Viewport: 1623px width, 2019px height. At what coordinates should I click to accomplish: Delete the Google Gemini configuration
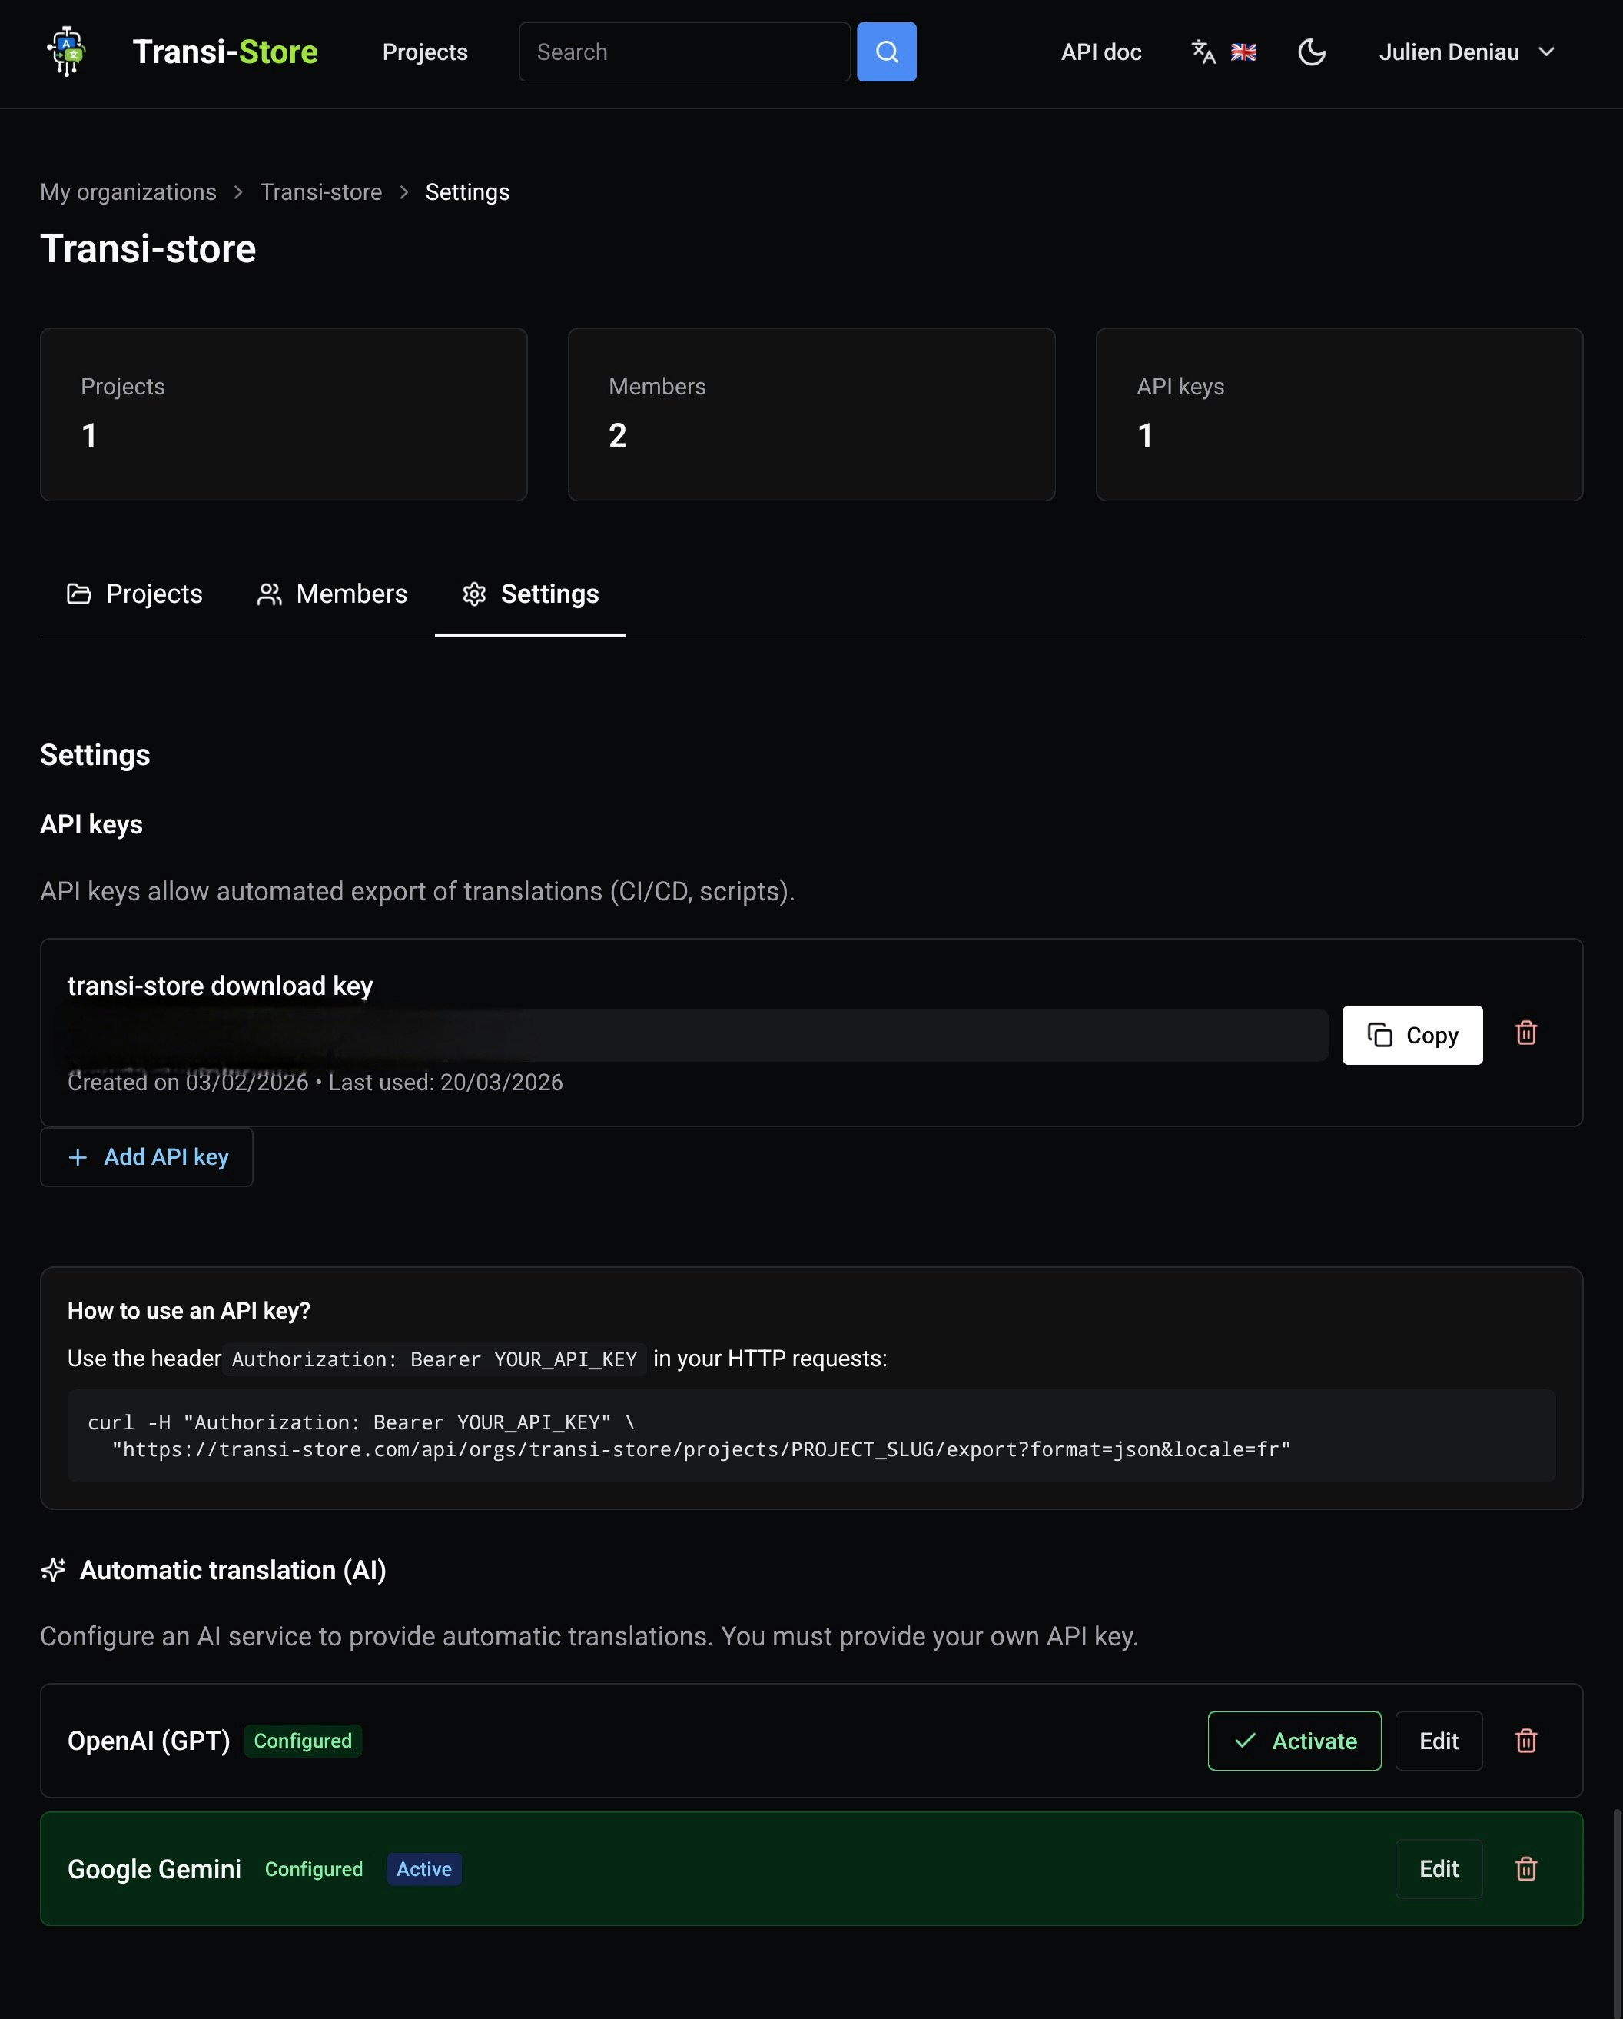[1525, 1869]
